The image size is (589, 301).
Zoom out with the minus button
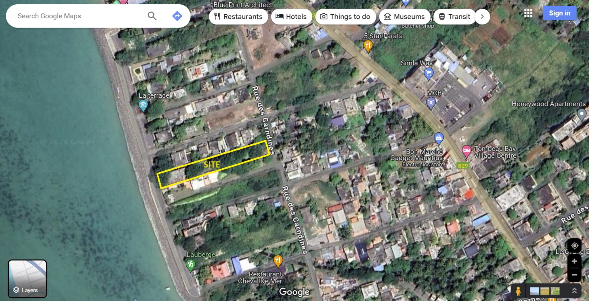574,275
